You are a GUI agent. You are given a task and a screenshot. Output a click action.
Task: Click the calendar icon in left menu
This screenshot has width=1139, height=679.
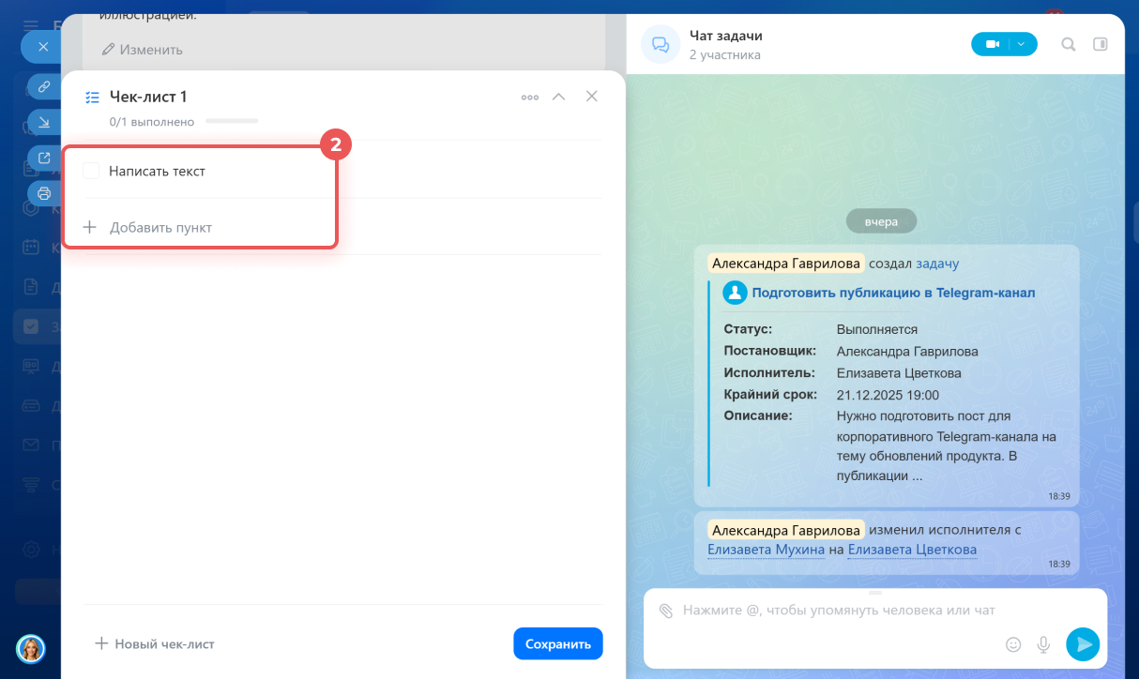click(31, 247)
